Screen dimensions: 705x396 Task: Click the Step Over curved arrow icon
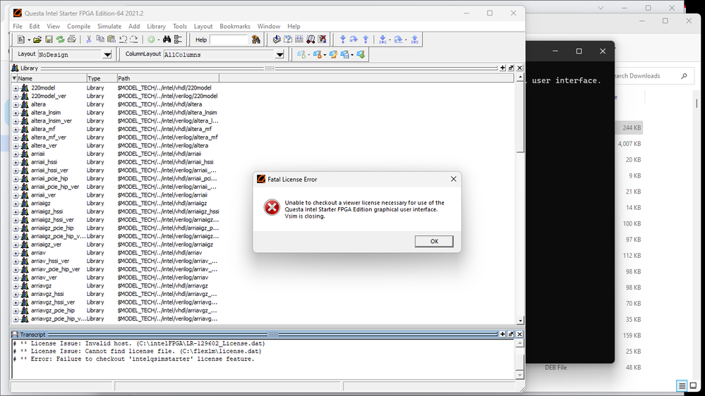tap(354, 39)
